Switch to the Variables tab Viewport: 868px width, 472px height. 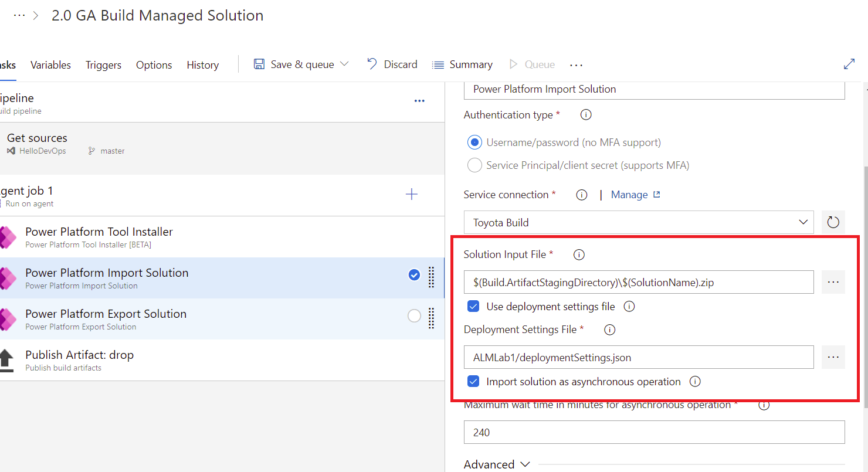click(x=50, y=65)
